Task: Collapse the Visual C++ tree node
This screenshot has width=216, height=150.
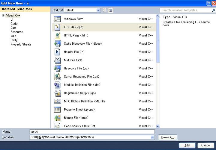Action: pyautogui.click(x=3, y=15)
